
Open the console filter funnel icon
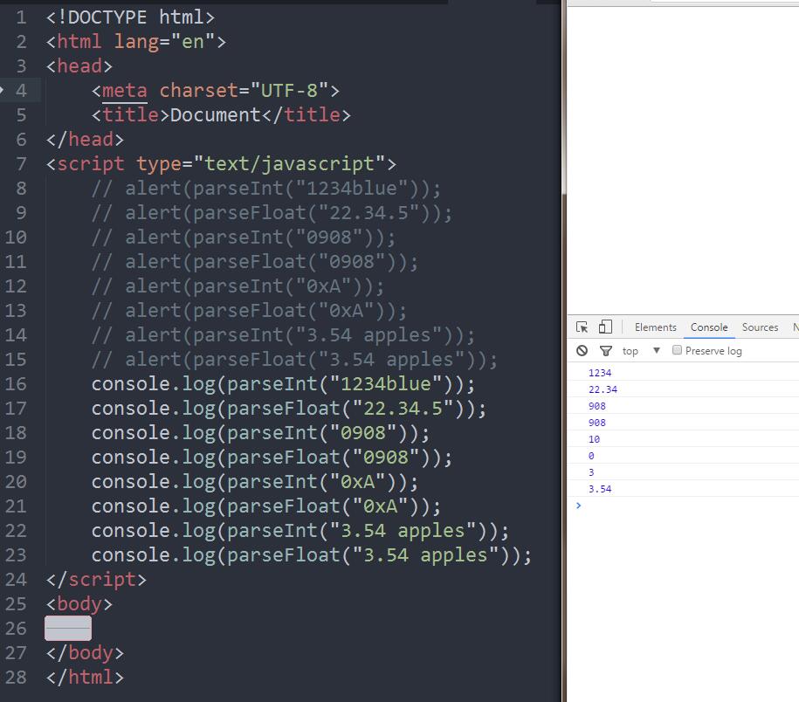point(605,350)
